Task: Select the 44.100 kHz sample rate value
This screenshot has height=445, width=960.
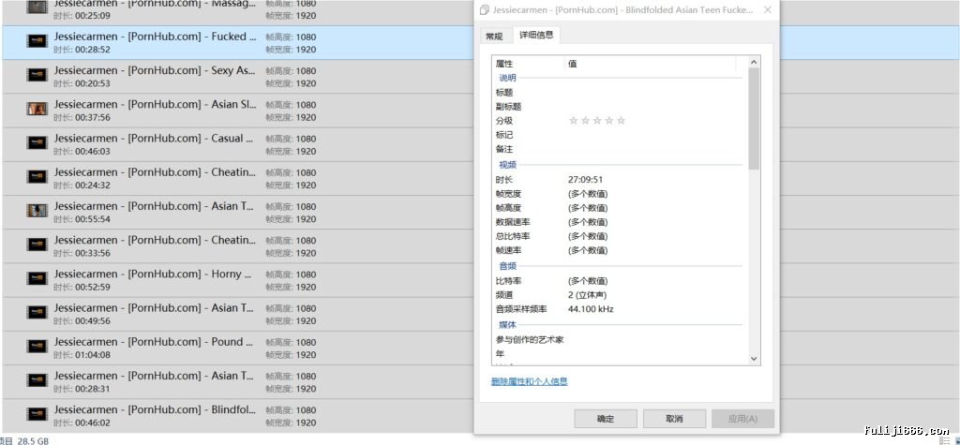Action: coord(591,309)
